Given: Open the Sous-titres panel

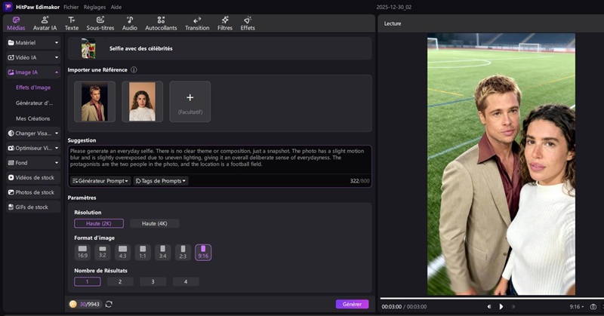Looking at the screenshot, I should 100,23.
